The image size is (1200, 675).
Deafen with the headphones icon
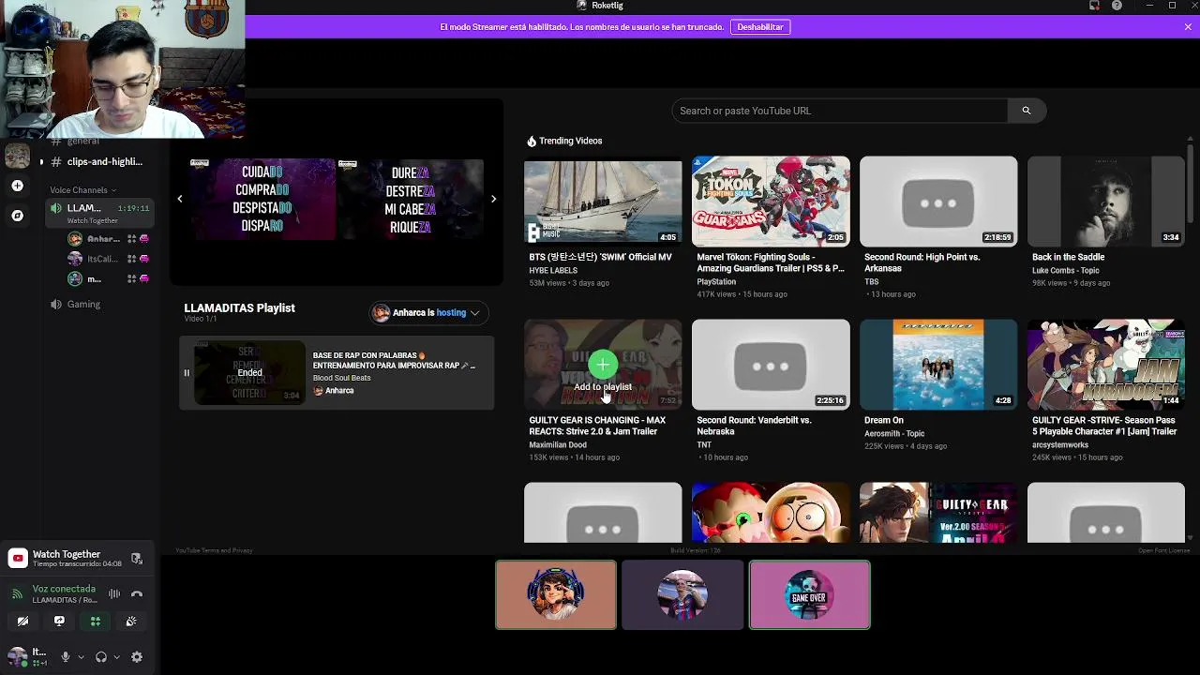pyautogui.click(x=101, y=657)
